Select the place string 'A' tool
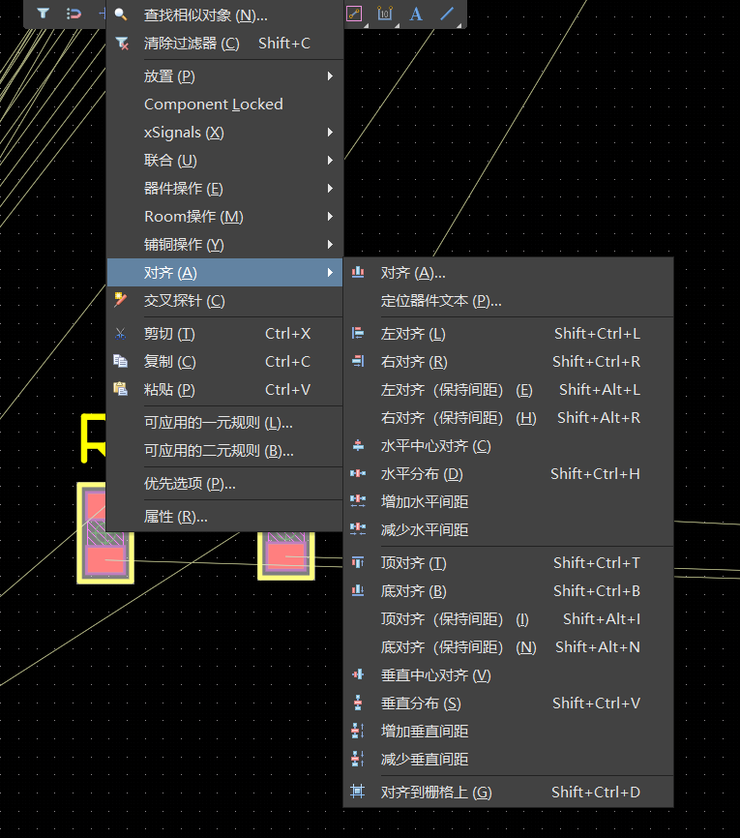Screen dimensions: 740x838 [416, 14]
